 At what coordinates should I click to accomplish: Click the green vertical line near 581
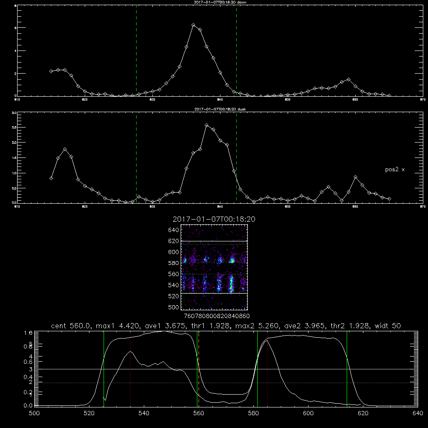(257, 369)
